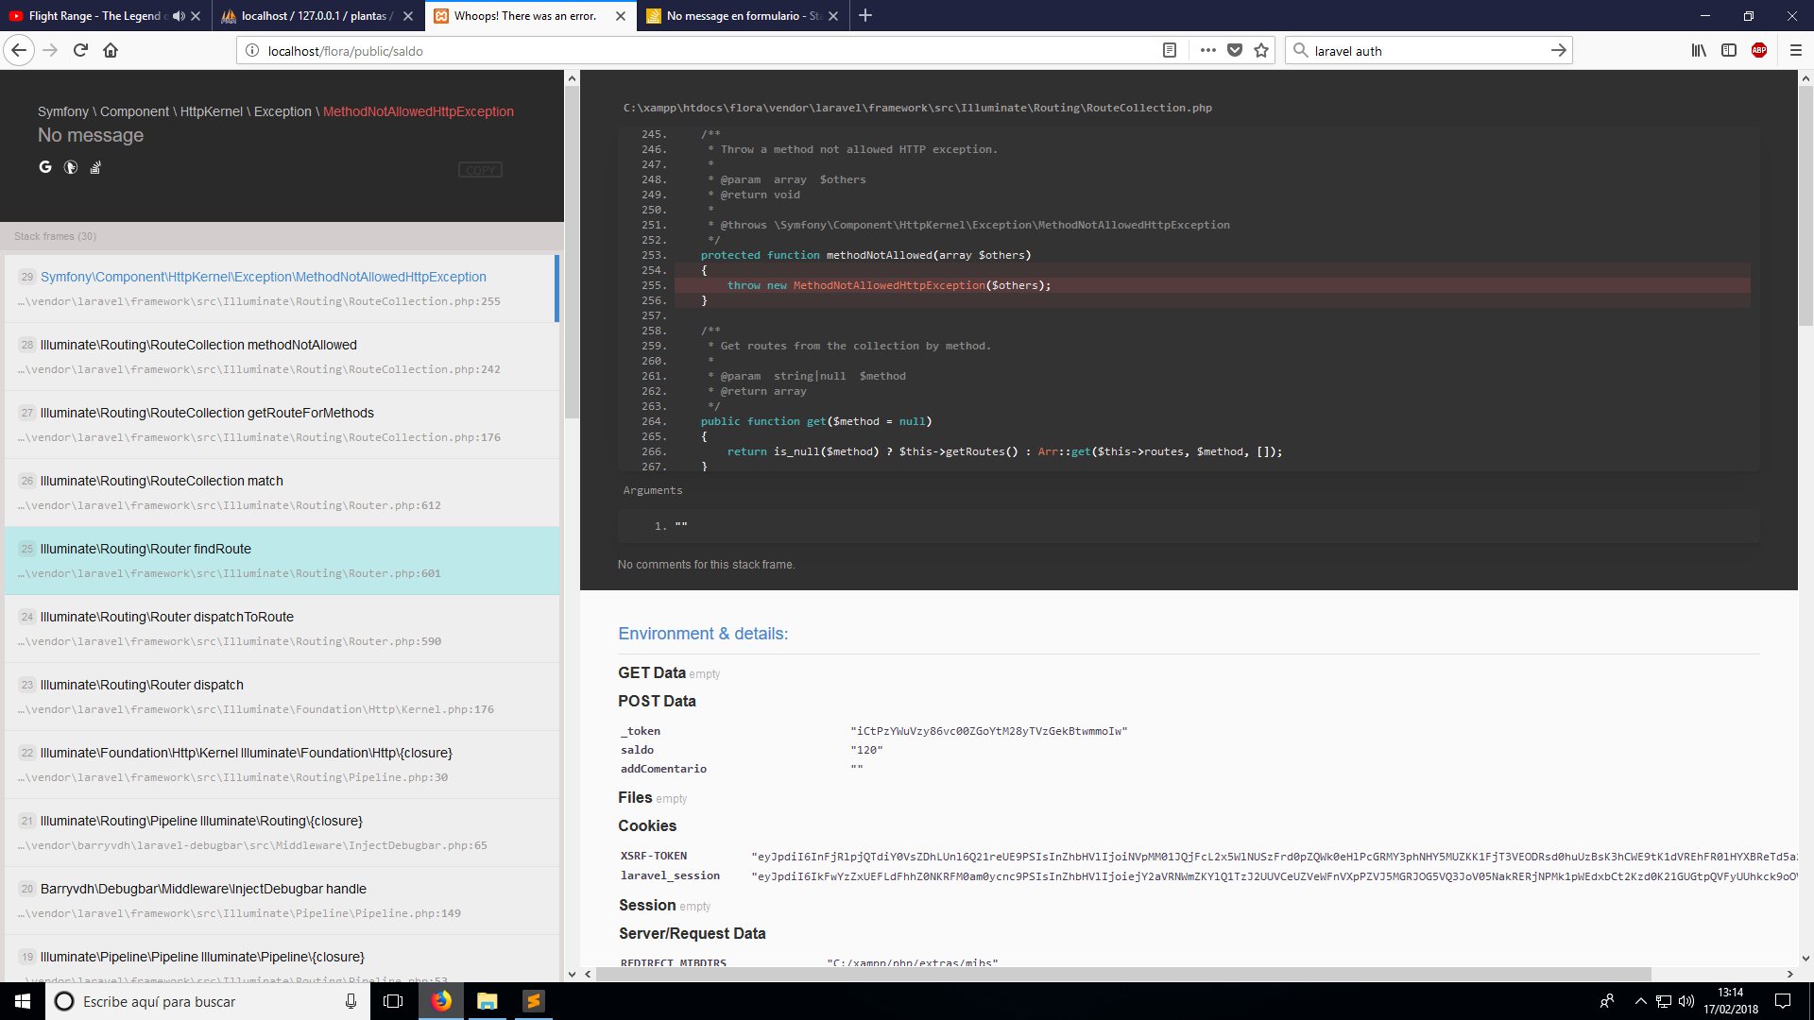Save page to Pocket
The height and width of the screenshot is (1020, 1814).
pos(1234,51)
